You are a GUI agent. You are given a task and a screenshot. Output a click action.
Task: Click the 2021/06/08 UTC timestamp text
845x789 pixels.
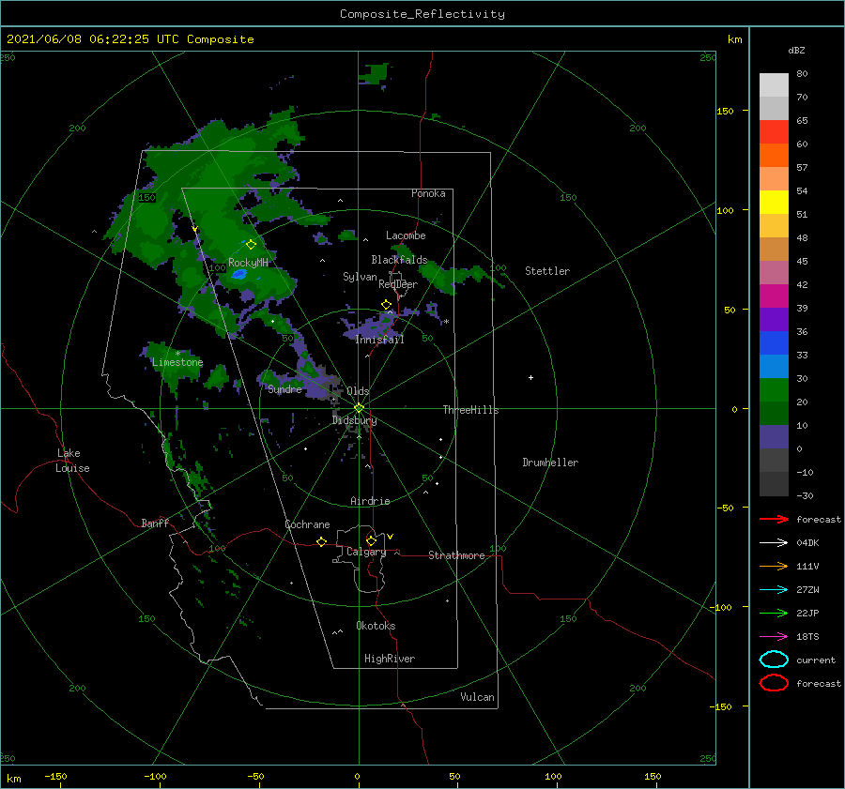coord(131,39)
